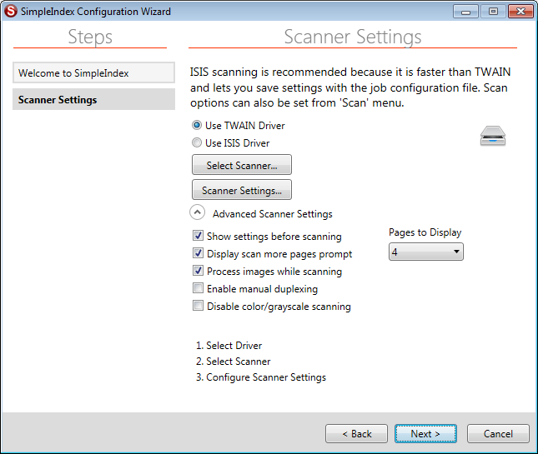Click the '1. Select Driver' text
Image resolution: width=538 pixels, height=454 pixels.
pyautogui.click(x=229, y=346)
